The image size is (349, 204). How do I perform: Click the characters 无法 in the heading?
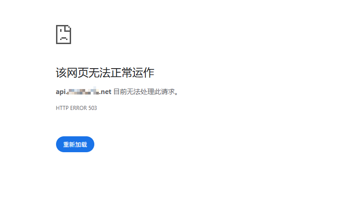[99, 73]
